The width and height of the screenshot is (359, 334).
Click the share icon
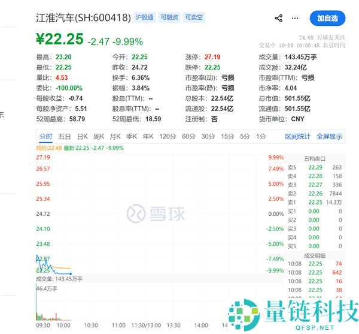click(279, 19)
